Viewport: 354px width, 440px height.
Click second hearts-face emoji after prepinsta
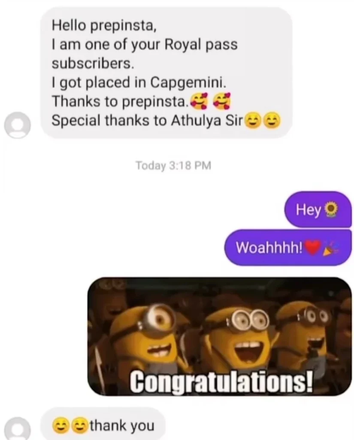click(x=222, y=101)
